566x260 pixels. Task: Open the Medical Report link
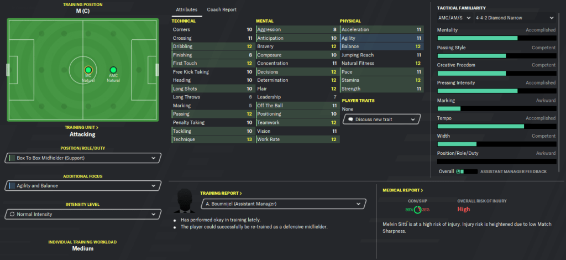point(403,190)
